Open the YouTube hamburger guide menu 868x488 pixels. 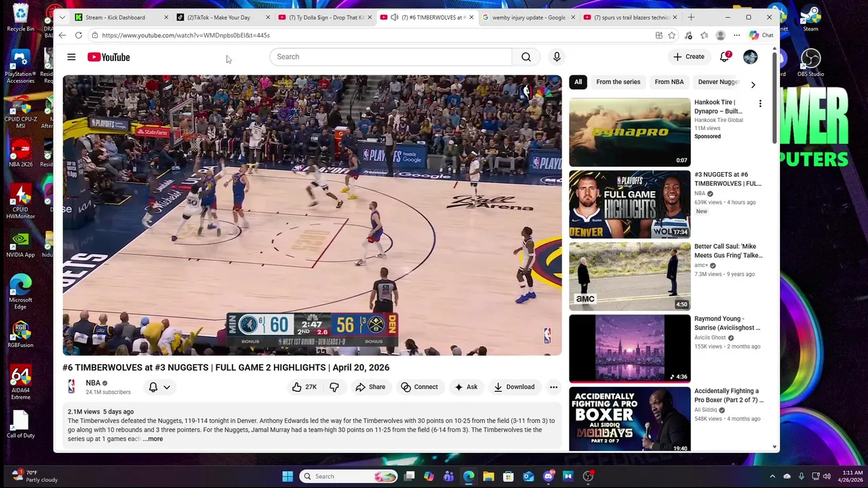click(x=71, y=57)
